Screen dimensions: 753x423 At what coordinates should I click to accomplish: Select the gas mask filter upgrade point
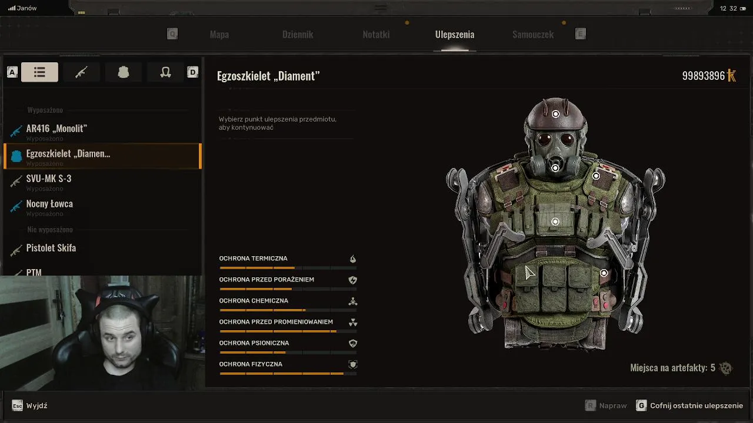pyautogui.click(x=555, y=168)
